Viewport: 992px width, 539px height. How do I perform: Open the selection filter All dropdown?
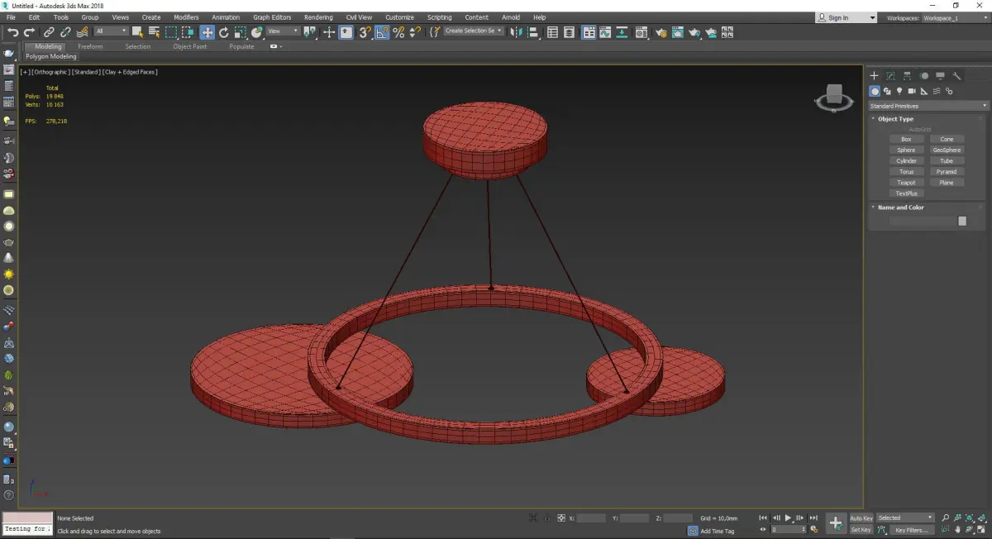[x=111, y=31]
